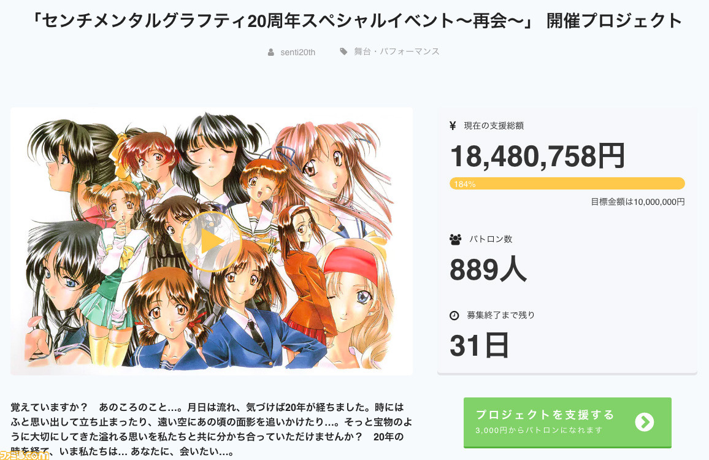
Task: Click the 現在の支援総額 label
Action: tap(494, 126)
